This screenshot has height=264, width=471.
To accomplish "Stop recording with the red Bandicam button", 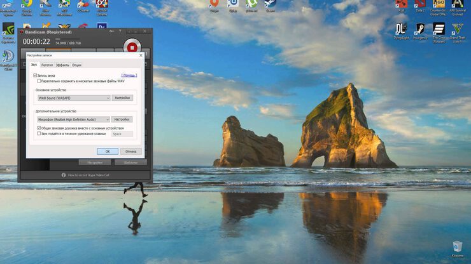I will click(132, 47).
